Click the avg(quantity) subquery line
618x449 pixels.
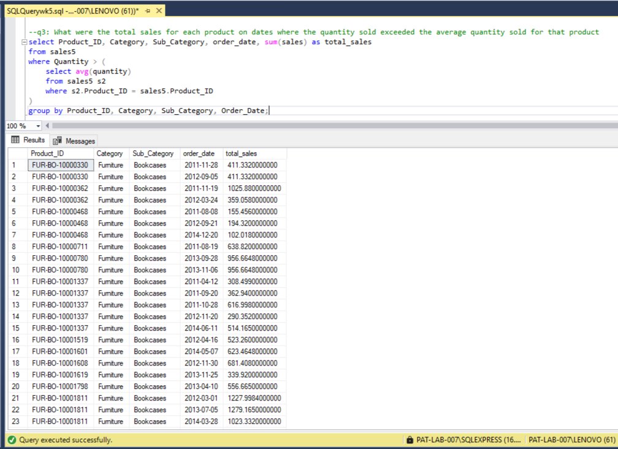click(88, 71)
